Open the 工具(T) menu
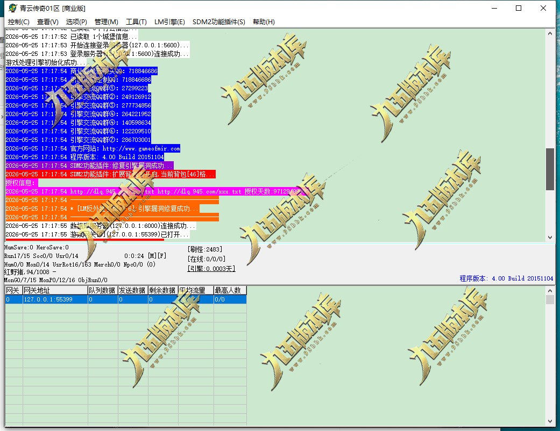The width and height of the screenshot is (560, 431). (x=136, y=21)
